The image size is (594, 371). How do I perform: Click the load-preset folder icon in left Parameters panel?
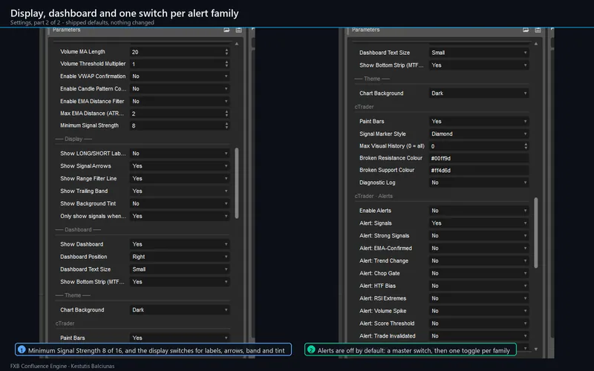click(226, 30)
